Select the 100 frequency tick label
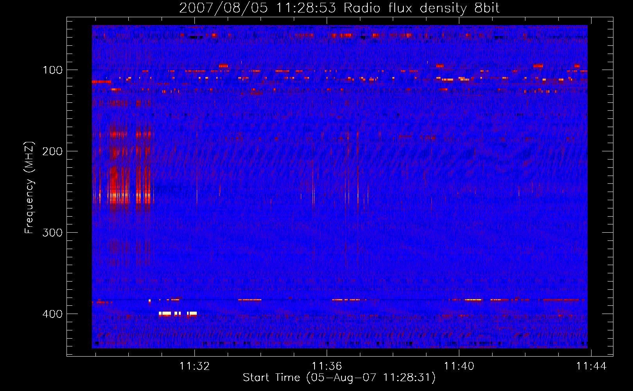Viewport: 633px width, 391px height. pyautogui.click(x=53, y=70)
